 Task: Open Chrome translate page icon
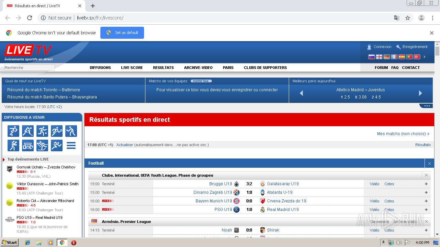tap(396, 18)
